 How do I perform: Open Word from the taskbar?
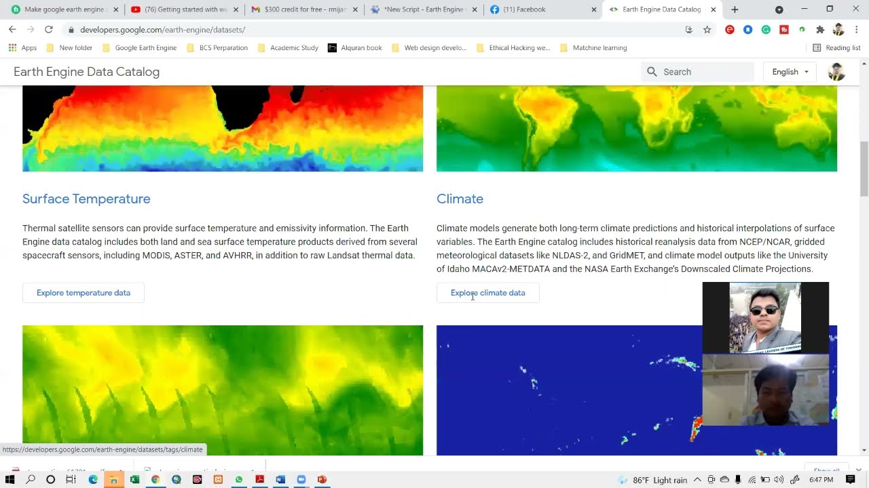pos(280,479)
